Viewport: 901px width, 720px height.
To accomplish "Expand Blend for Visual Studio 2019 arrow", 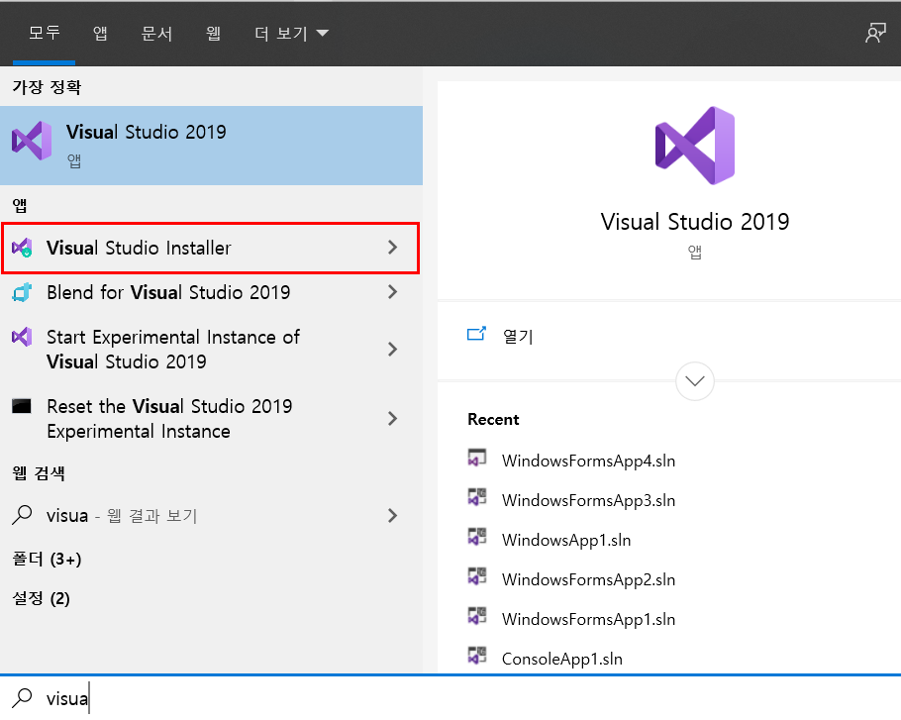I will pyautogui.click(x=392, y=292).
